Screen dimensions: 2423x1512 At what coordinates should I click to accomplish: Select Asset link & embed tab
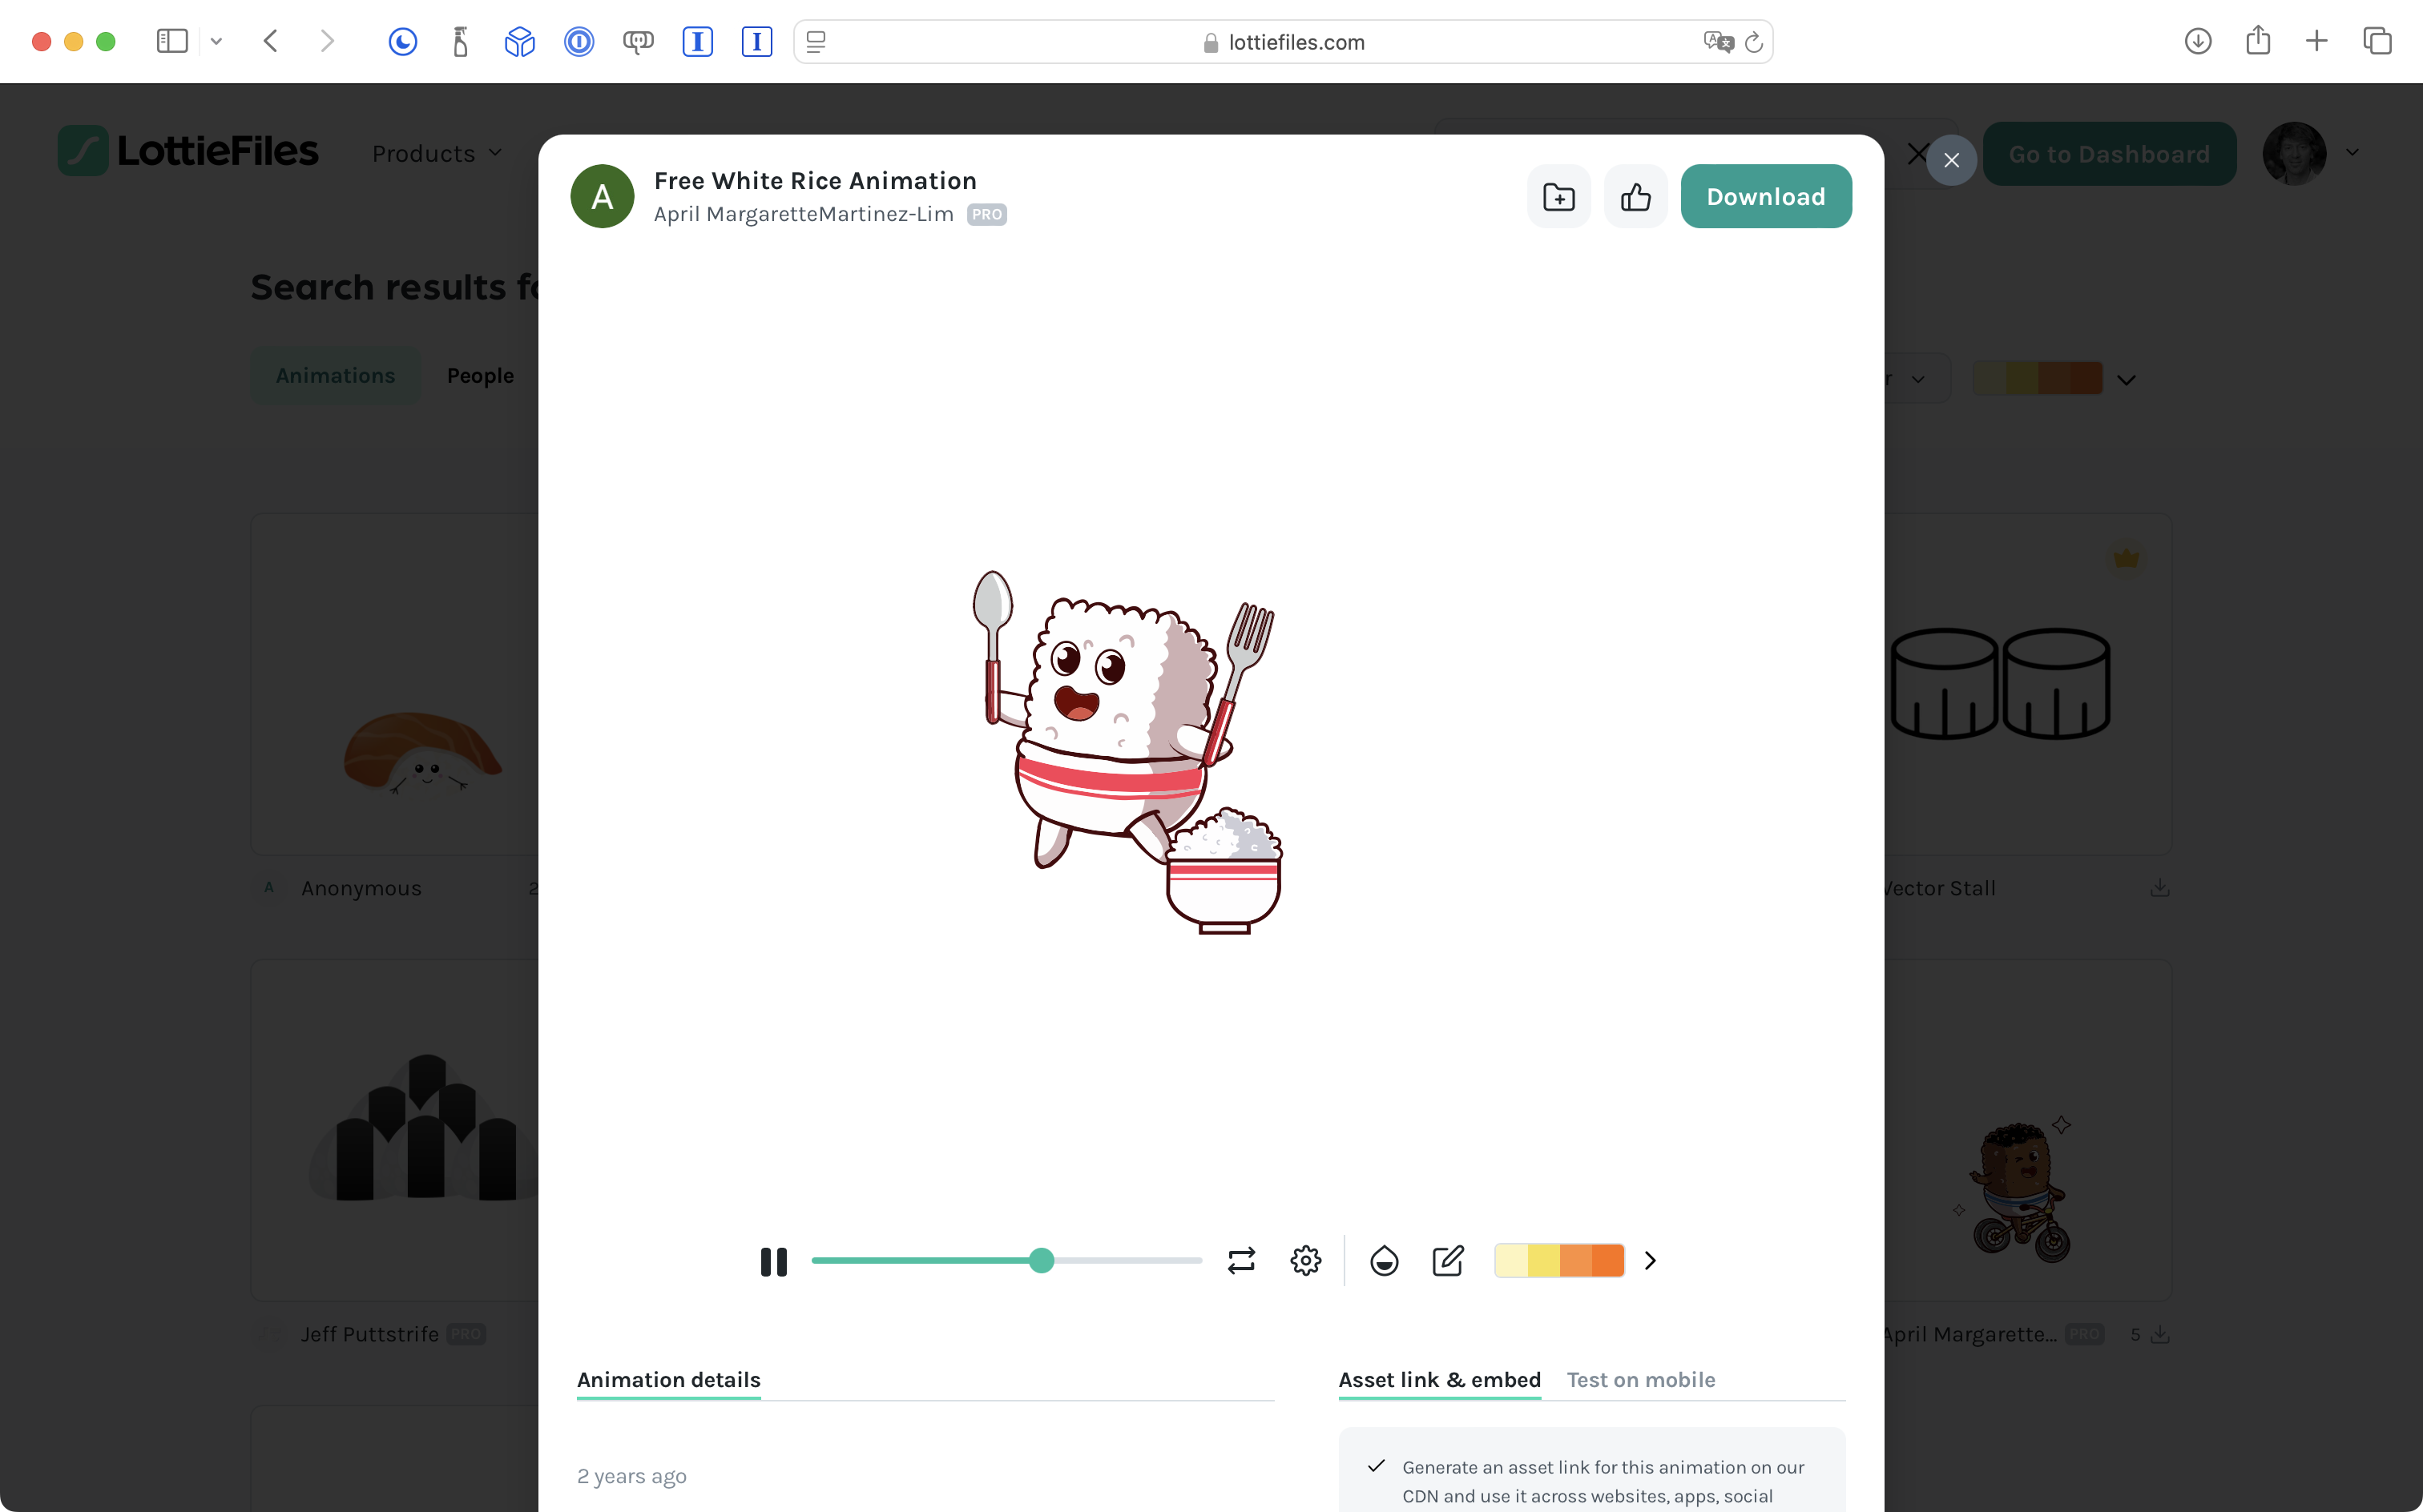(1438, 1380)
